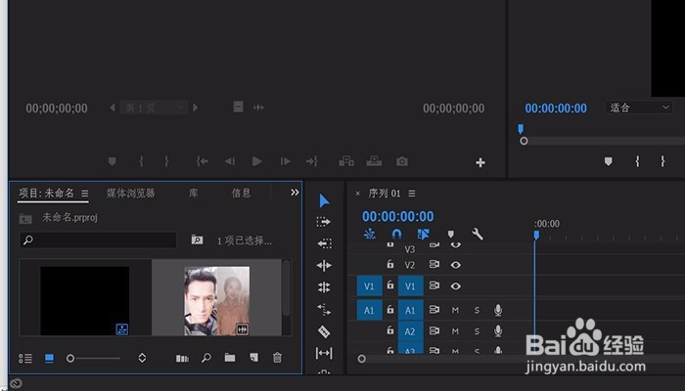
Task: Open timeline display settings wrench
Action: pos(478,235)
